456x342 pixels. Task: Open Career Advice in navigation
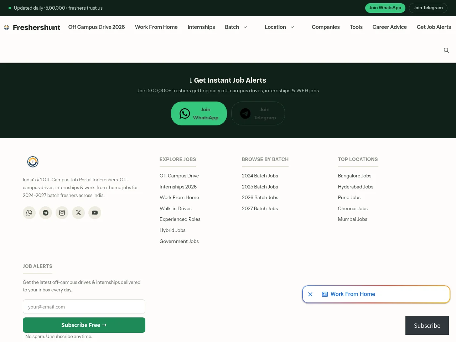click(x=390, y=27)
